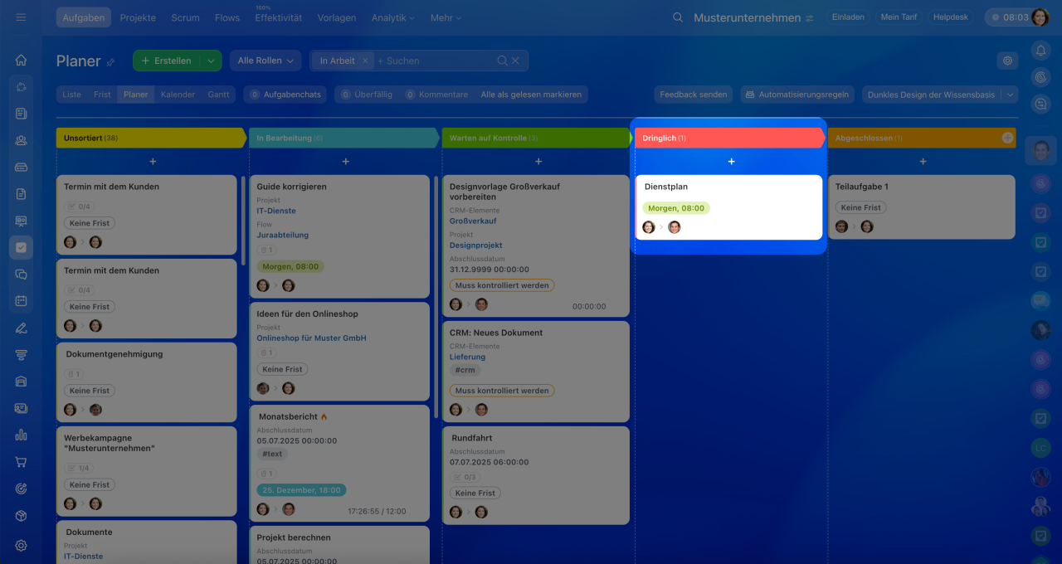Image resolution: width=1062 pixels, height=564 pixels.
Task: Click the 'Morgen, 08:00' deadline on the Dienstplan card
Action: click(x=676, y=208)
